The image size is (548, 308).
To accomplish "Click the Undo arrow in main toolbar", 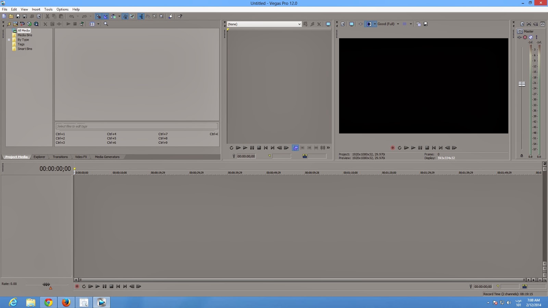I will click(71, 16).
